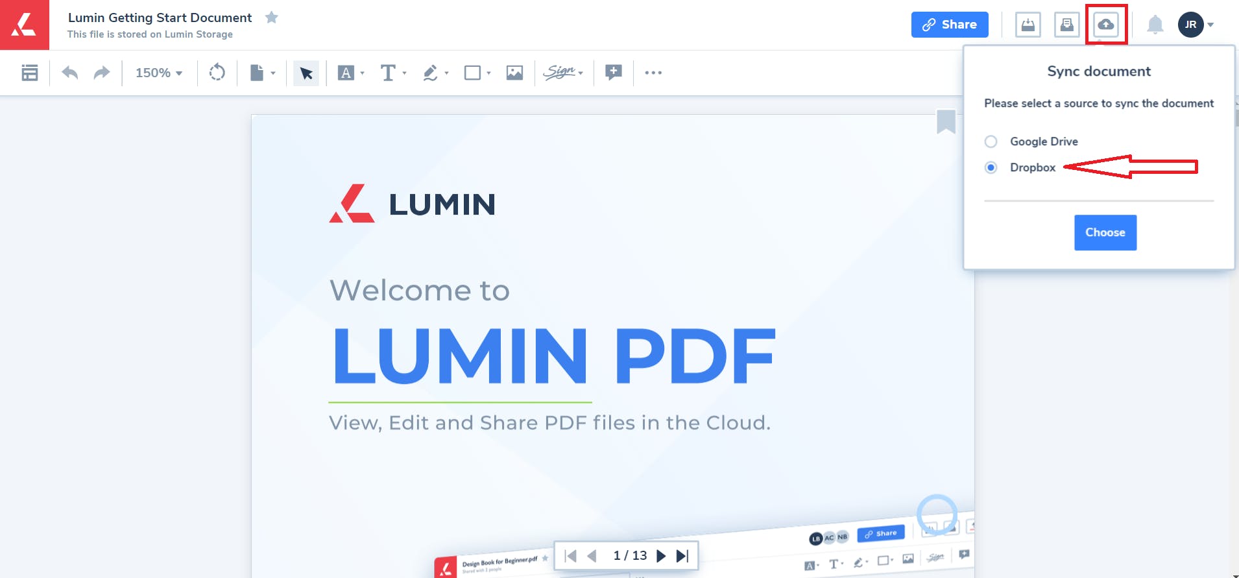
Task: Jump to the last page
Action: 682,556
